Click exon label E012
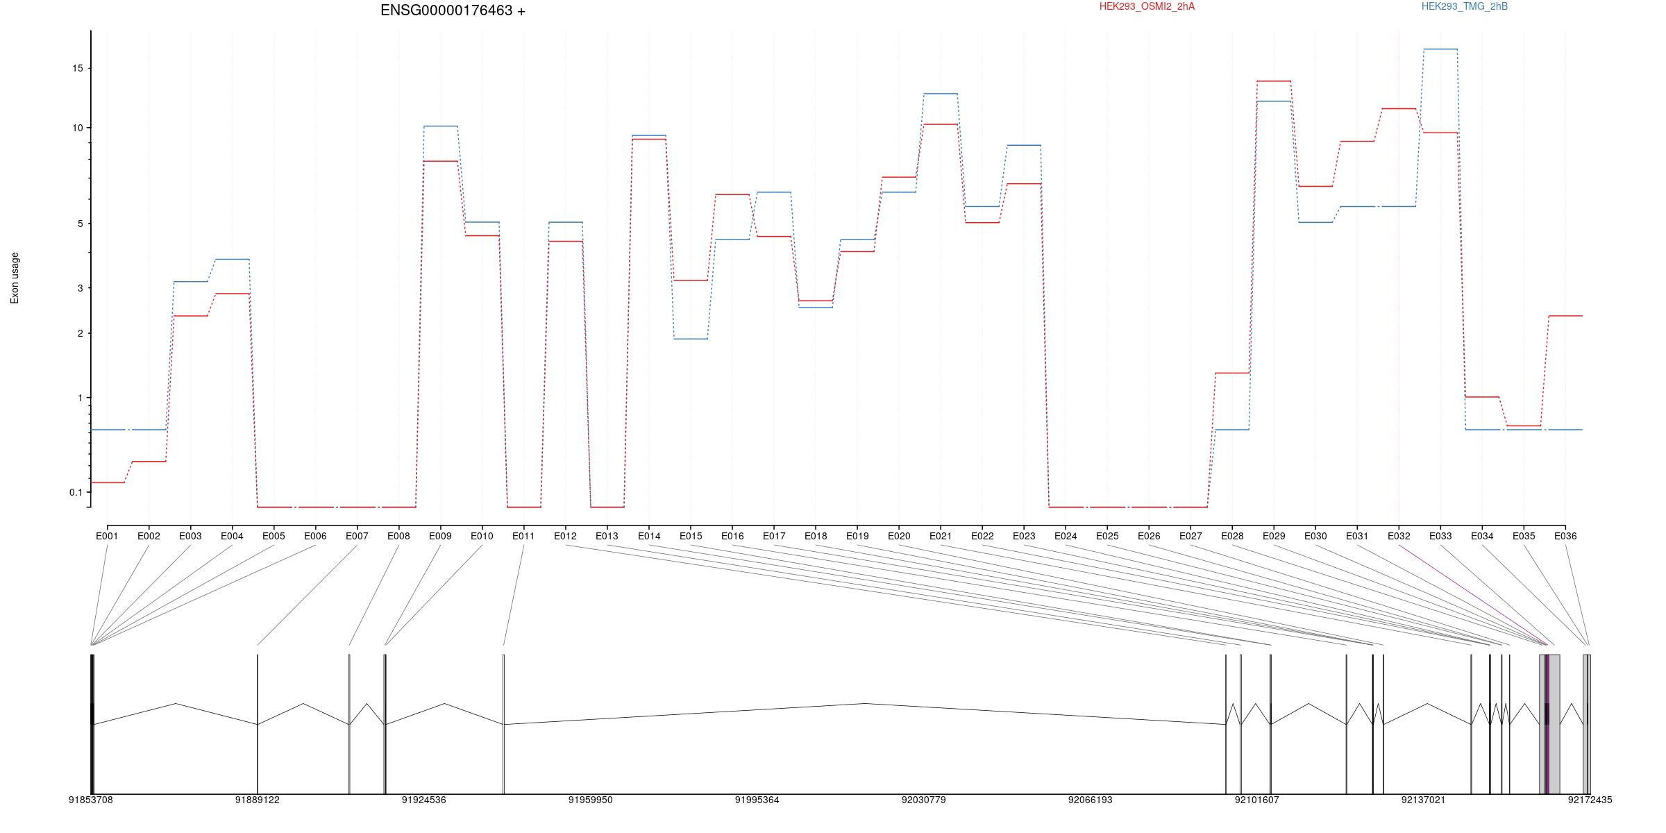 click(x=565, y=536)
